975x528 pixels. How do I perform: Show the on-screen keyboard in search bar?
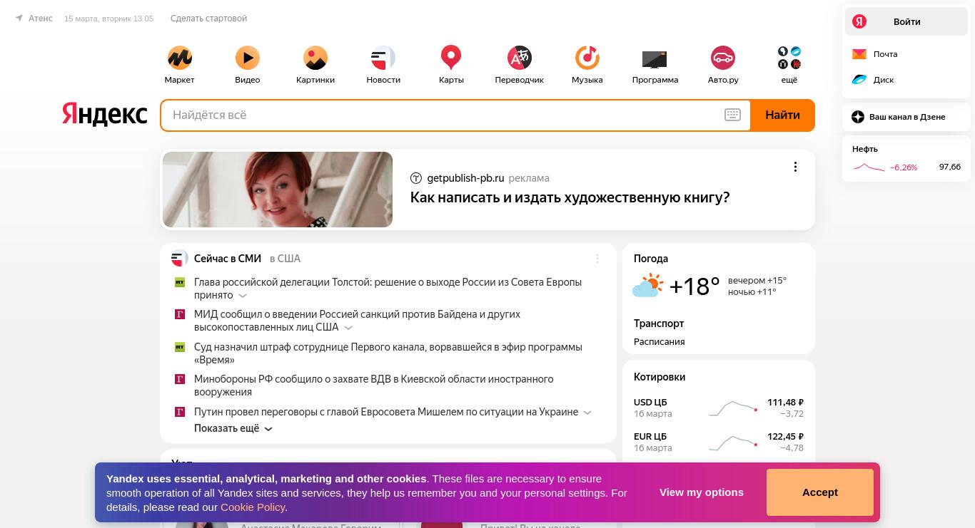732,115
